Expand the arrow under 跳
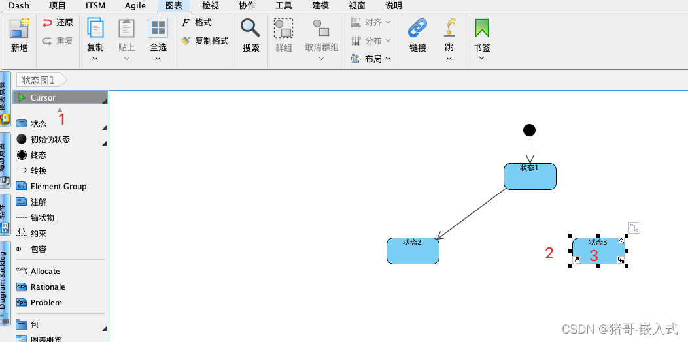 click(449, 58)
